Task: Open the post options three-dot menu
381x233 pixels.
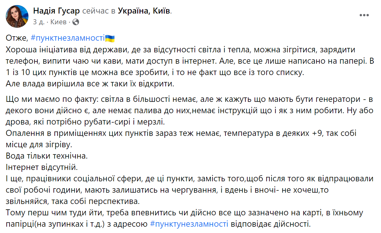Action: [364, 15]
